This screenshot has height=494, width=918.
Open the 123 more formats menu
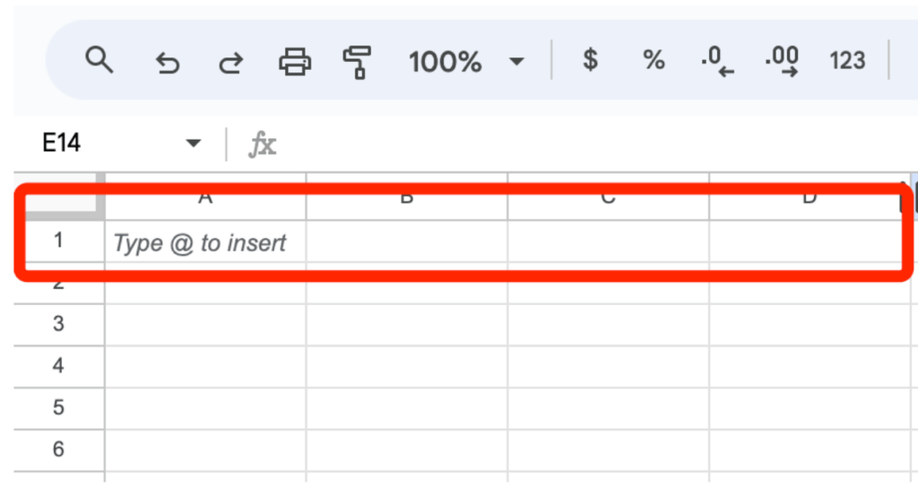(847, 61)
